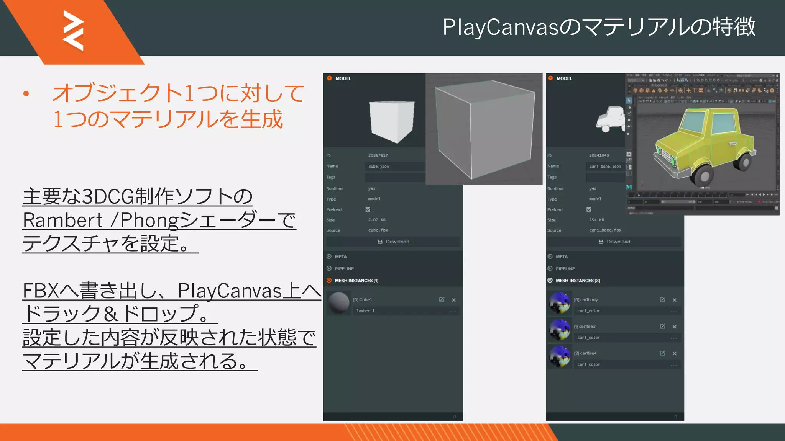Edit the [2] car1tire4 mesh instance material
This screenshot has height=441, width=785.
pos(663,353)
